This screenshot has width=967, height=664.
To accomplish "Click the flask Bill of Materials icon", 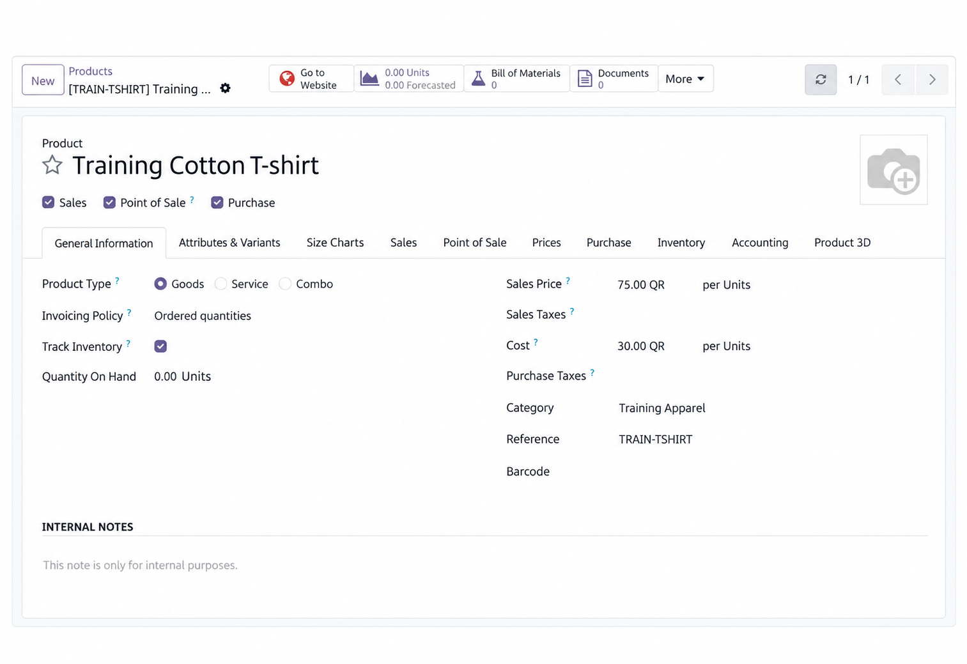I will 478,79.
